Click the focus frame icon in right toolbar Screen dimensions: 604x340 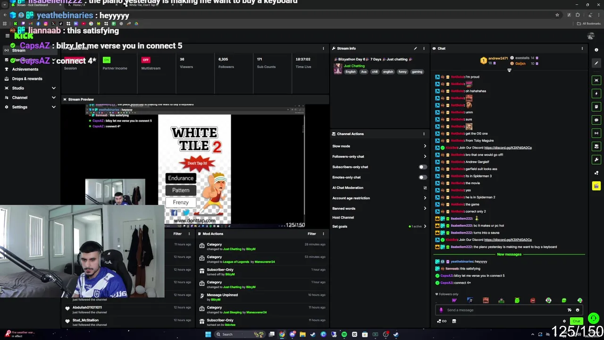[596, 80]
